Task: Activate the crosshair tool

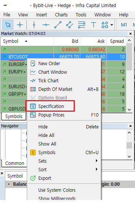Action: click(x=20, y=25)
